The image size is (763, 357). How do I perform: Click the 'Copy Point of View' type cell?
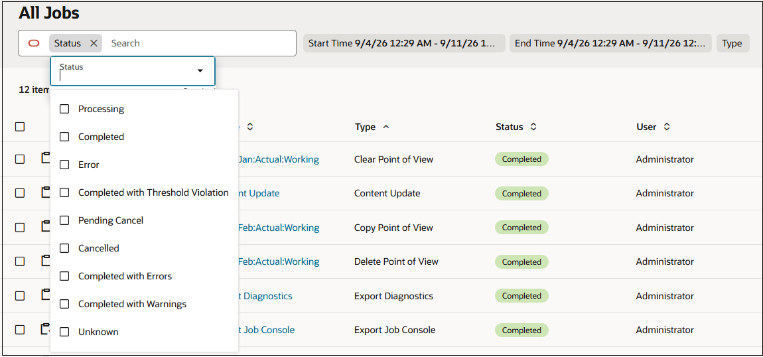point(393,227)
